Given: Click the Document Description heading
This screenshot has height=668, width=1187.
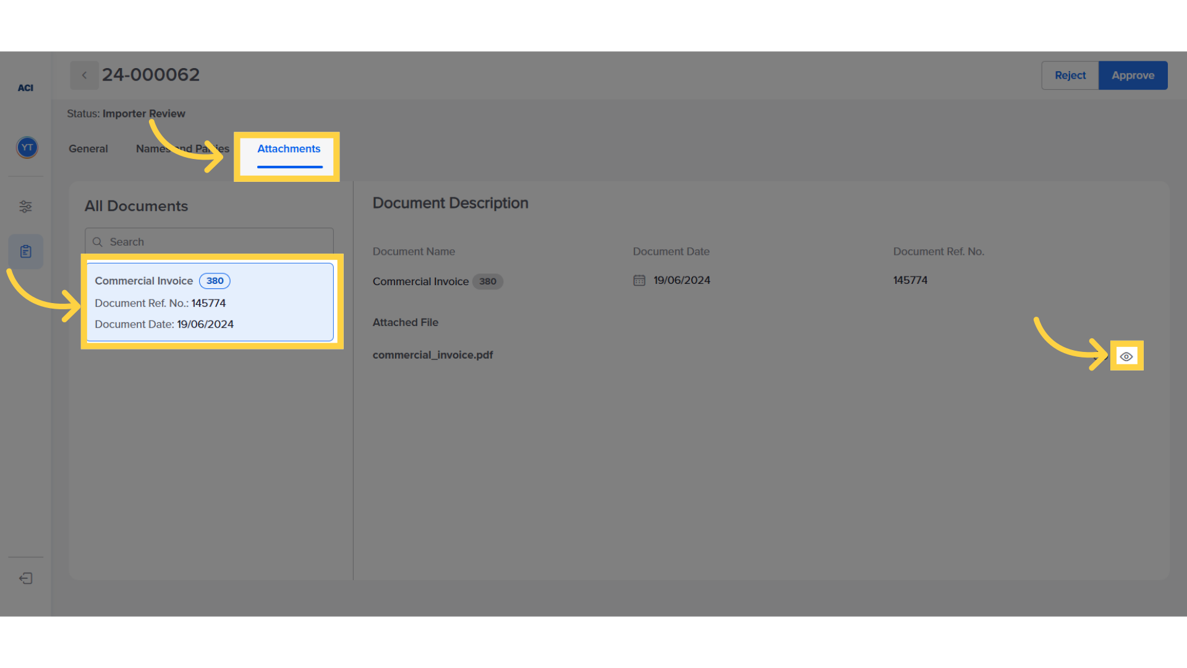Looking at the screenshot, I should [451, 203].
